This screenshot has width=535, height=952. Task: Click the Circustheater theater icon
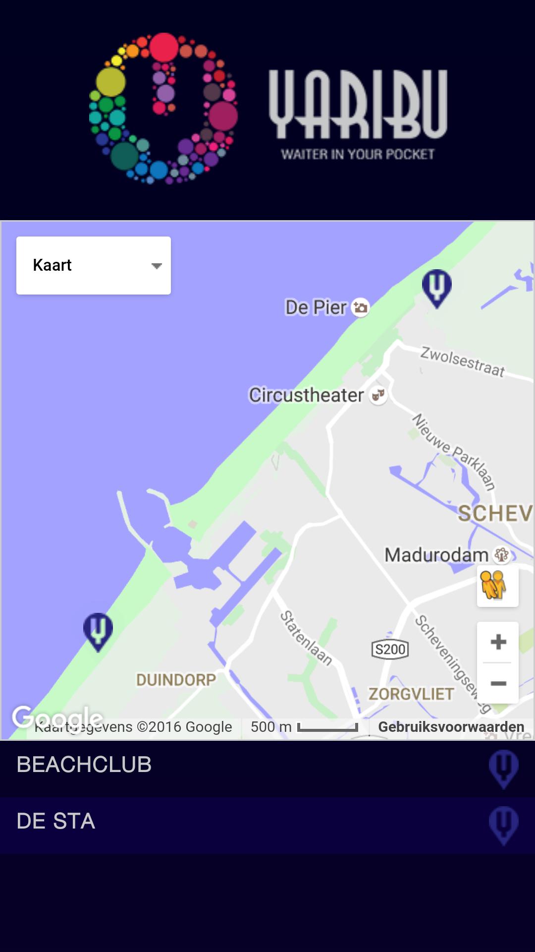[x=378, y=395]
